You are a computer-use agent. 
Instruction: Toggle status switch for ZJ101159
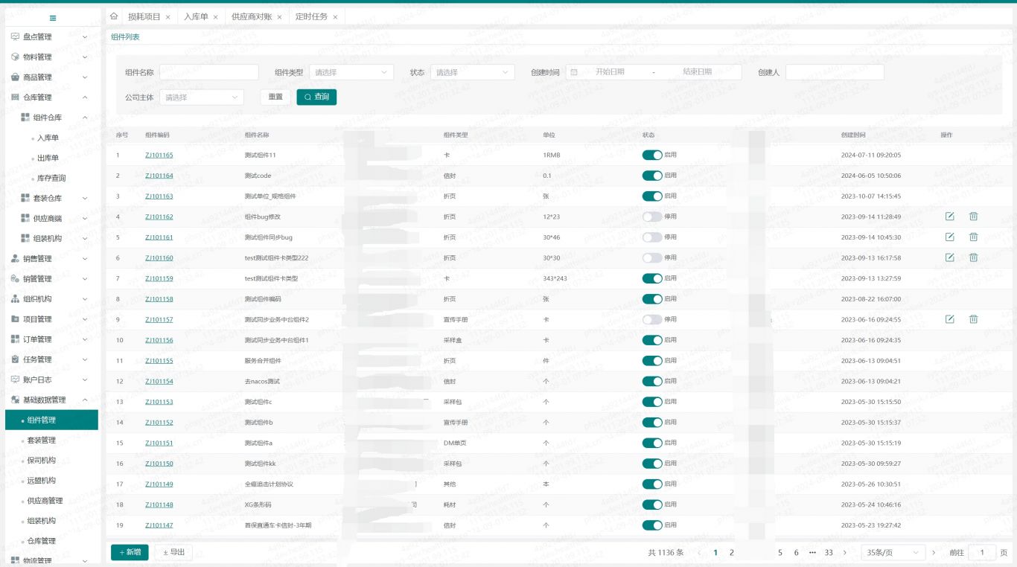(x=652, y=278)
